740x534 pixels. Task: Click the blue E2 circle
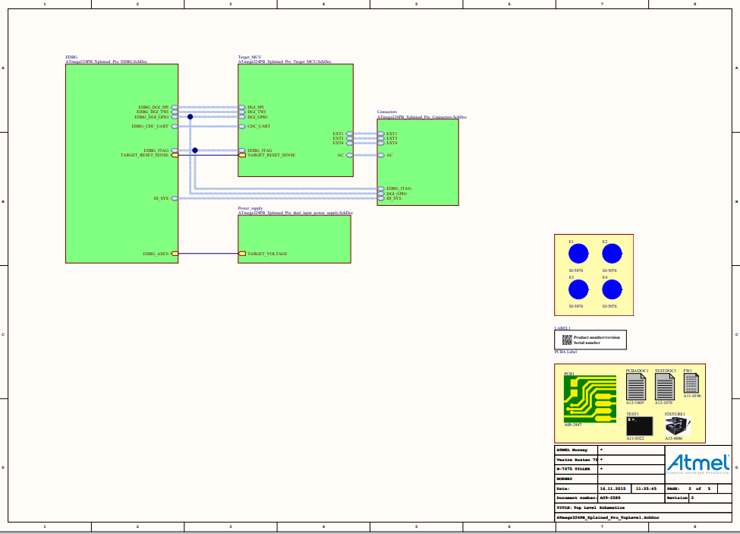[x=612, y=254]
